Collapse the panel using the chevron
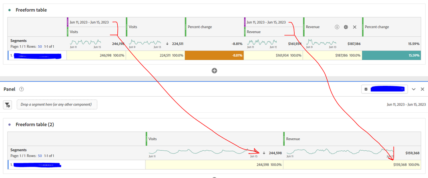 [x=414, y=89]
